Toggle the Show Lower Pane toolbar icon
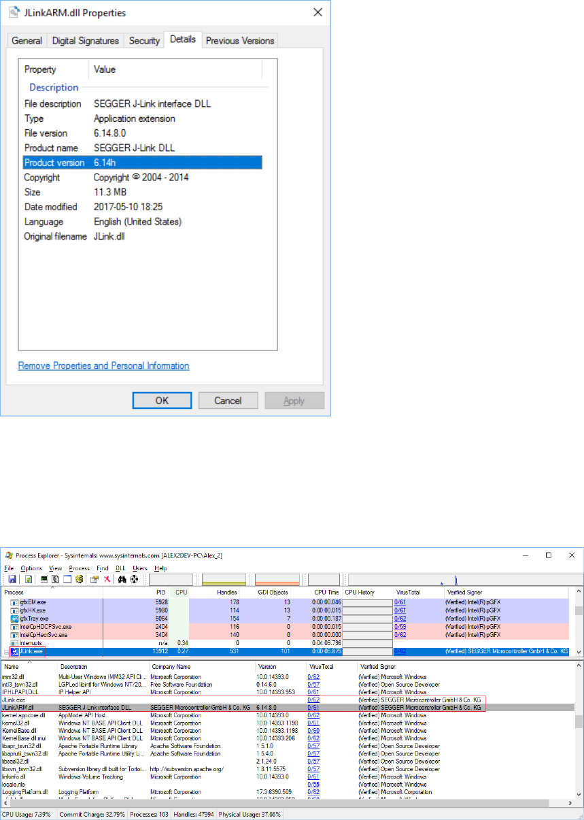 pos(67,579)
